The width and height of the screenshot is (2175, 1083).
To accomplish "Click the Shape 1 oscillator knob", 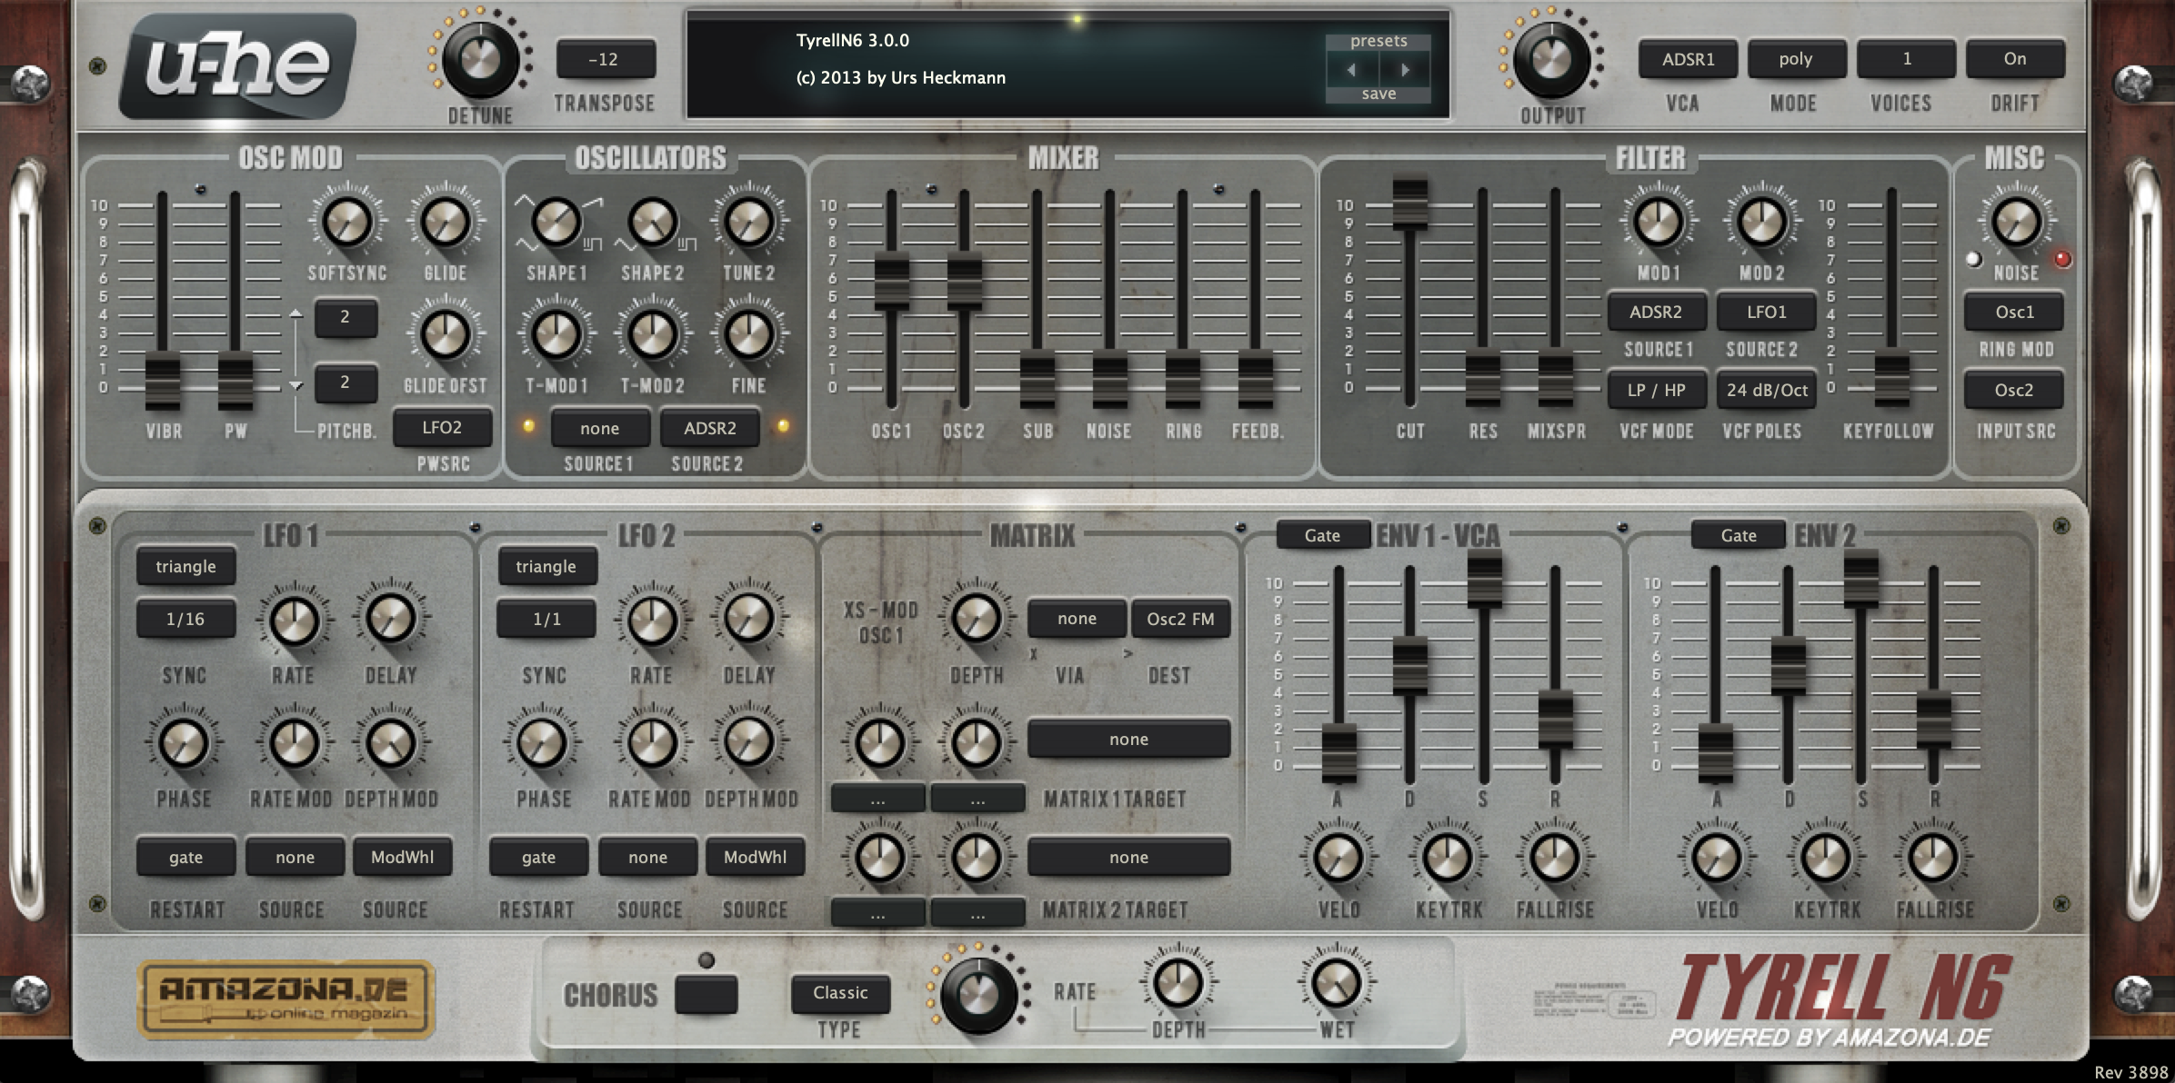I will [556, 222].
